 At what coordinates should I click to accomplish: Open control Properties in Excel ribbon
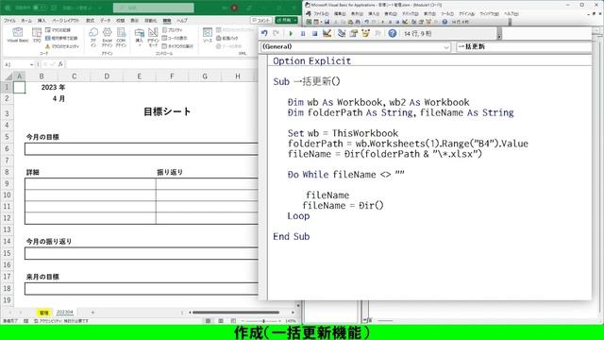point(172,30)
